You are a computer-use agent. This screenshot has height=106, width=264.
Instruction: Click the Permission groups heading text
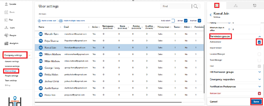point(220,37)
